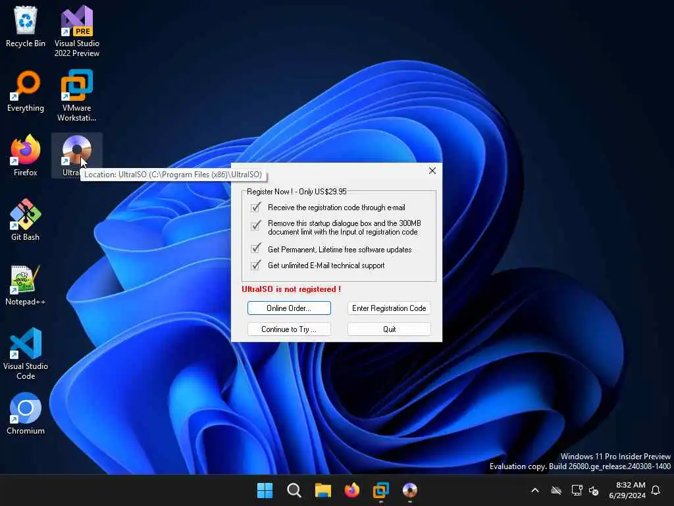Click the Enter Registration Code button
Viewport: 674px width, 506px height.
[389, 308]
